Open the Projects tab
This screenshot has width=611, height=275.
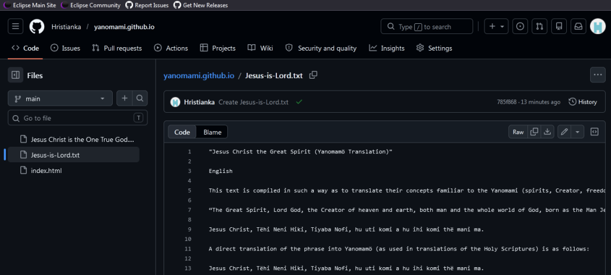(x=218, y=48)
